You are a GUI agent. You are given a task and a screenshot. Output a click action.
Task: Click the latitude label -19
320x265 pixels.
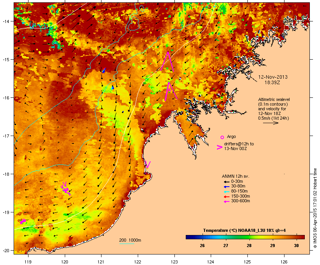[x=5, y=212]
